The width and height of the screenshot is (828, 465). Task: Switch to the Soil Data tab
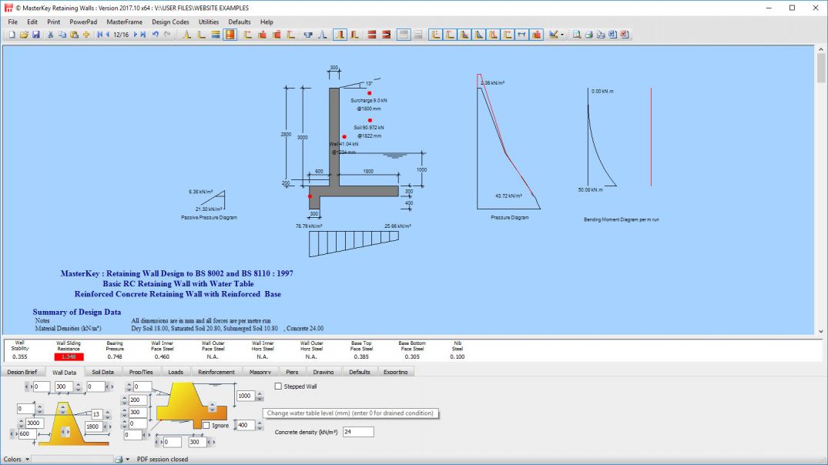click(x=103, y=372)
